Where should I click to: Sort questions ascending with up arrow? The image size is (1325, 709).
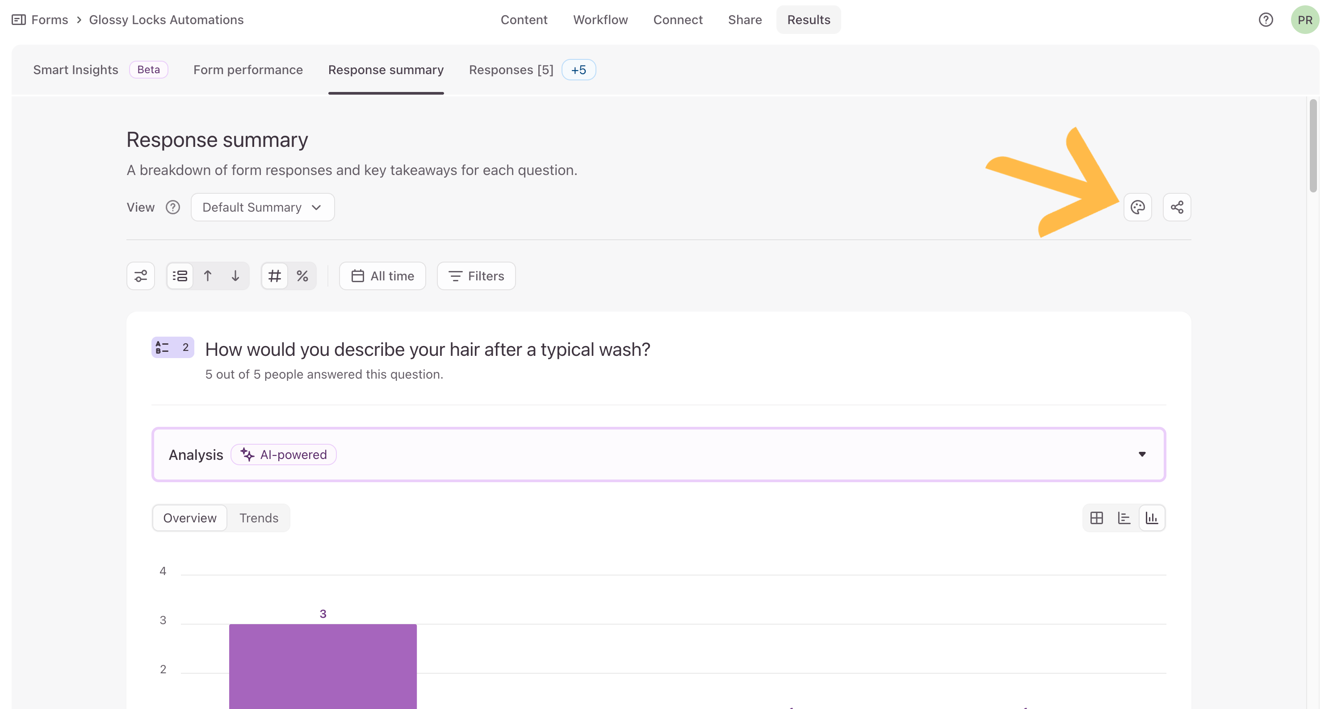click(208, 276)
